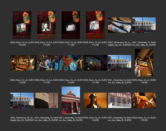Image resolution: width=166 pixels, height=131 pixels.
Task: Click filename label ending 110.CR2
Action: click(46, 44)
